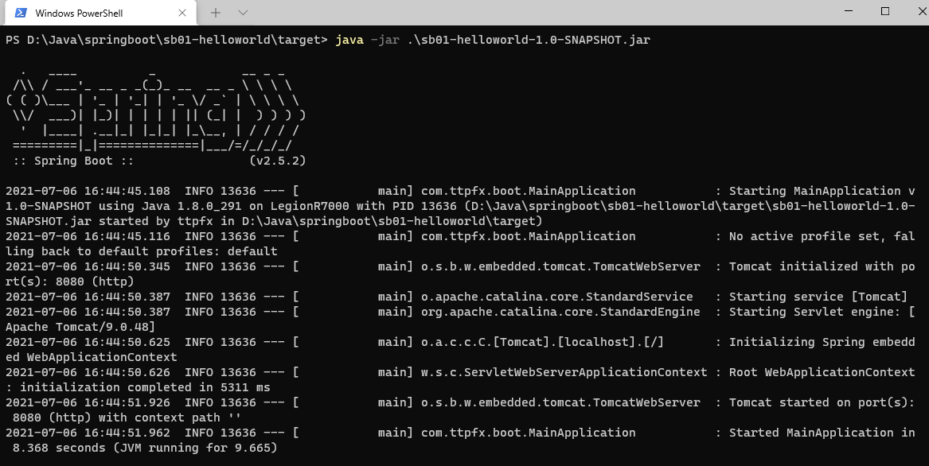Open a new tab with the plus button
The image size is (929, 466).
pos(216,13)
